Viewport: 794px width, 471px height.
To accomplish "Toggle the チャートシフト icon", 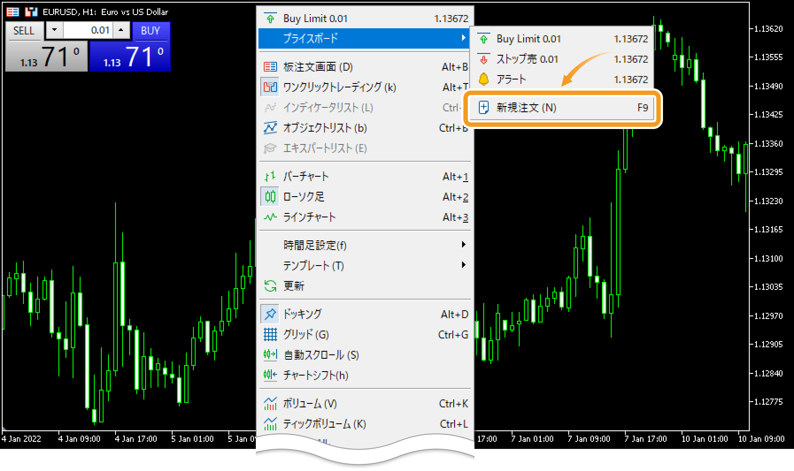I will (x=270, y=375).
